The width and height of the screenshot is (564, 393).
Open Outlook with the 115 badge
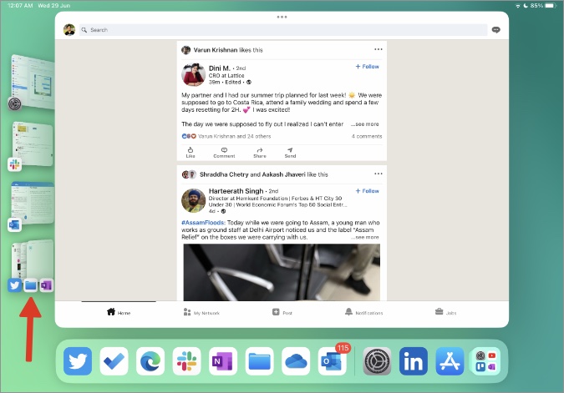click(x=333, y=361)
